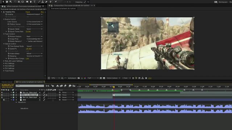
Task: Select the Unified Camera tool
Action: [x=19, y=2]
